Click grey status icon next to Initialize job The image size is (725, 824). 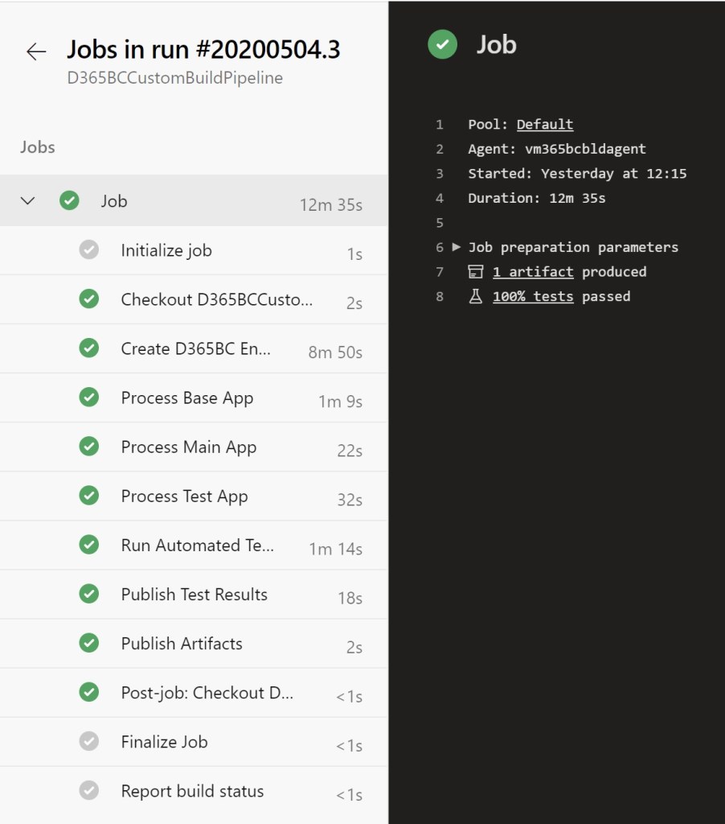[x=88, y=250]
